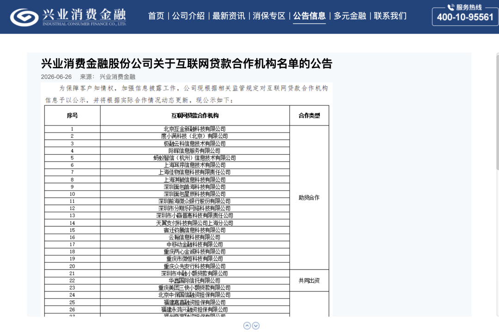Click the 序号 column header
The image size is (499, 332).
(72, 115)
